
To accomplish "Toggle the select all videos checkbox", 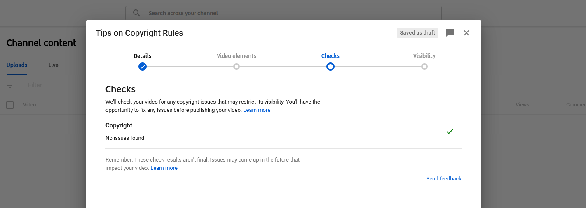I will pos(10,105).
